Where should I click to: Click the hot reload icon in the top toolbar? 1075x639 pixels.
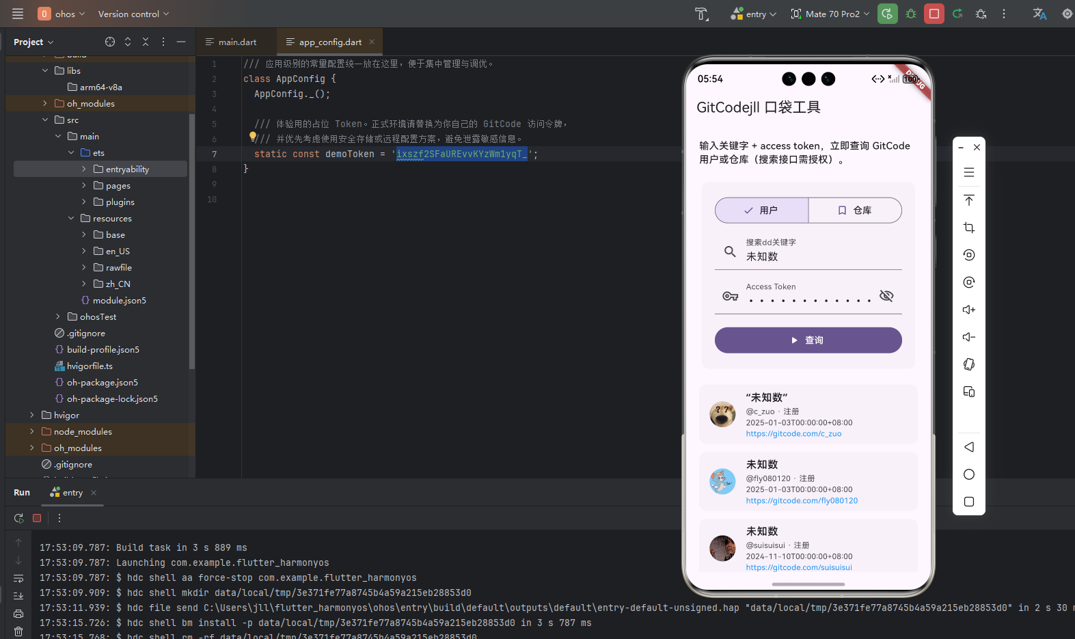[x=957, y=14]
